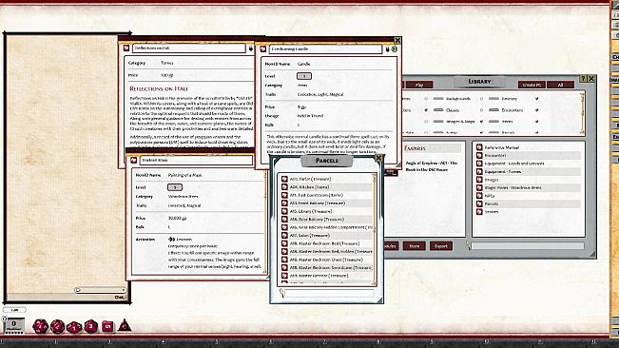Screen dimensions: 619x348
Task: Roll the d20 die
Action: 40,326
